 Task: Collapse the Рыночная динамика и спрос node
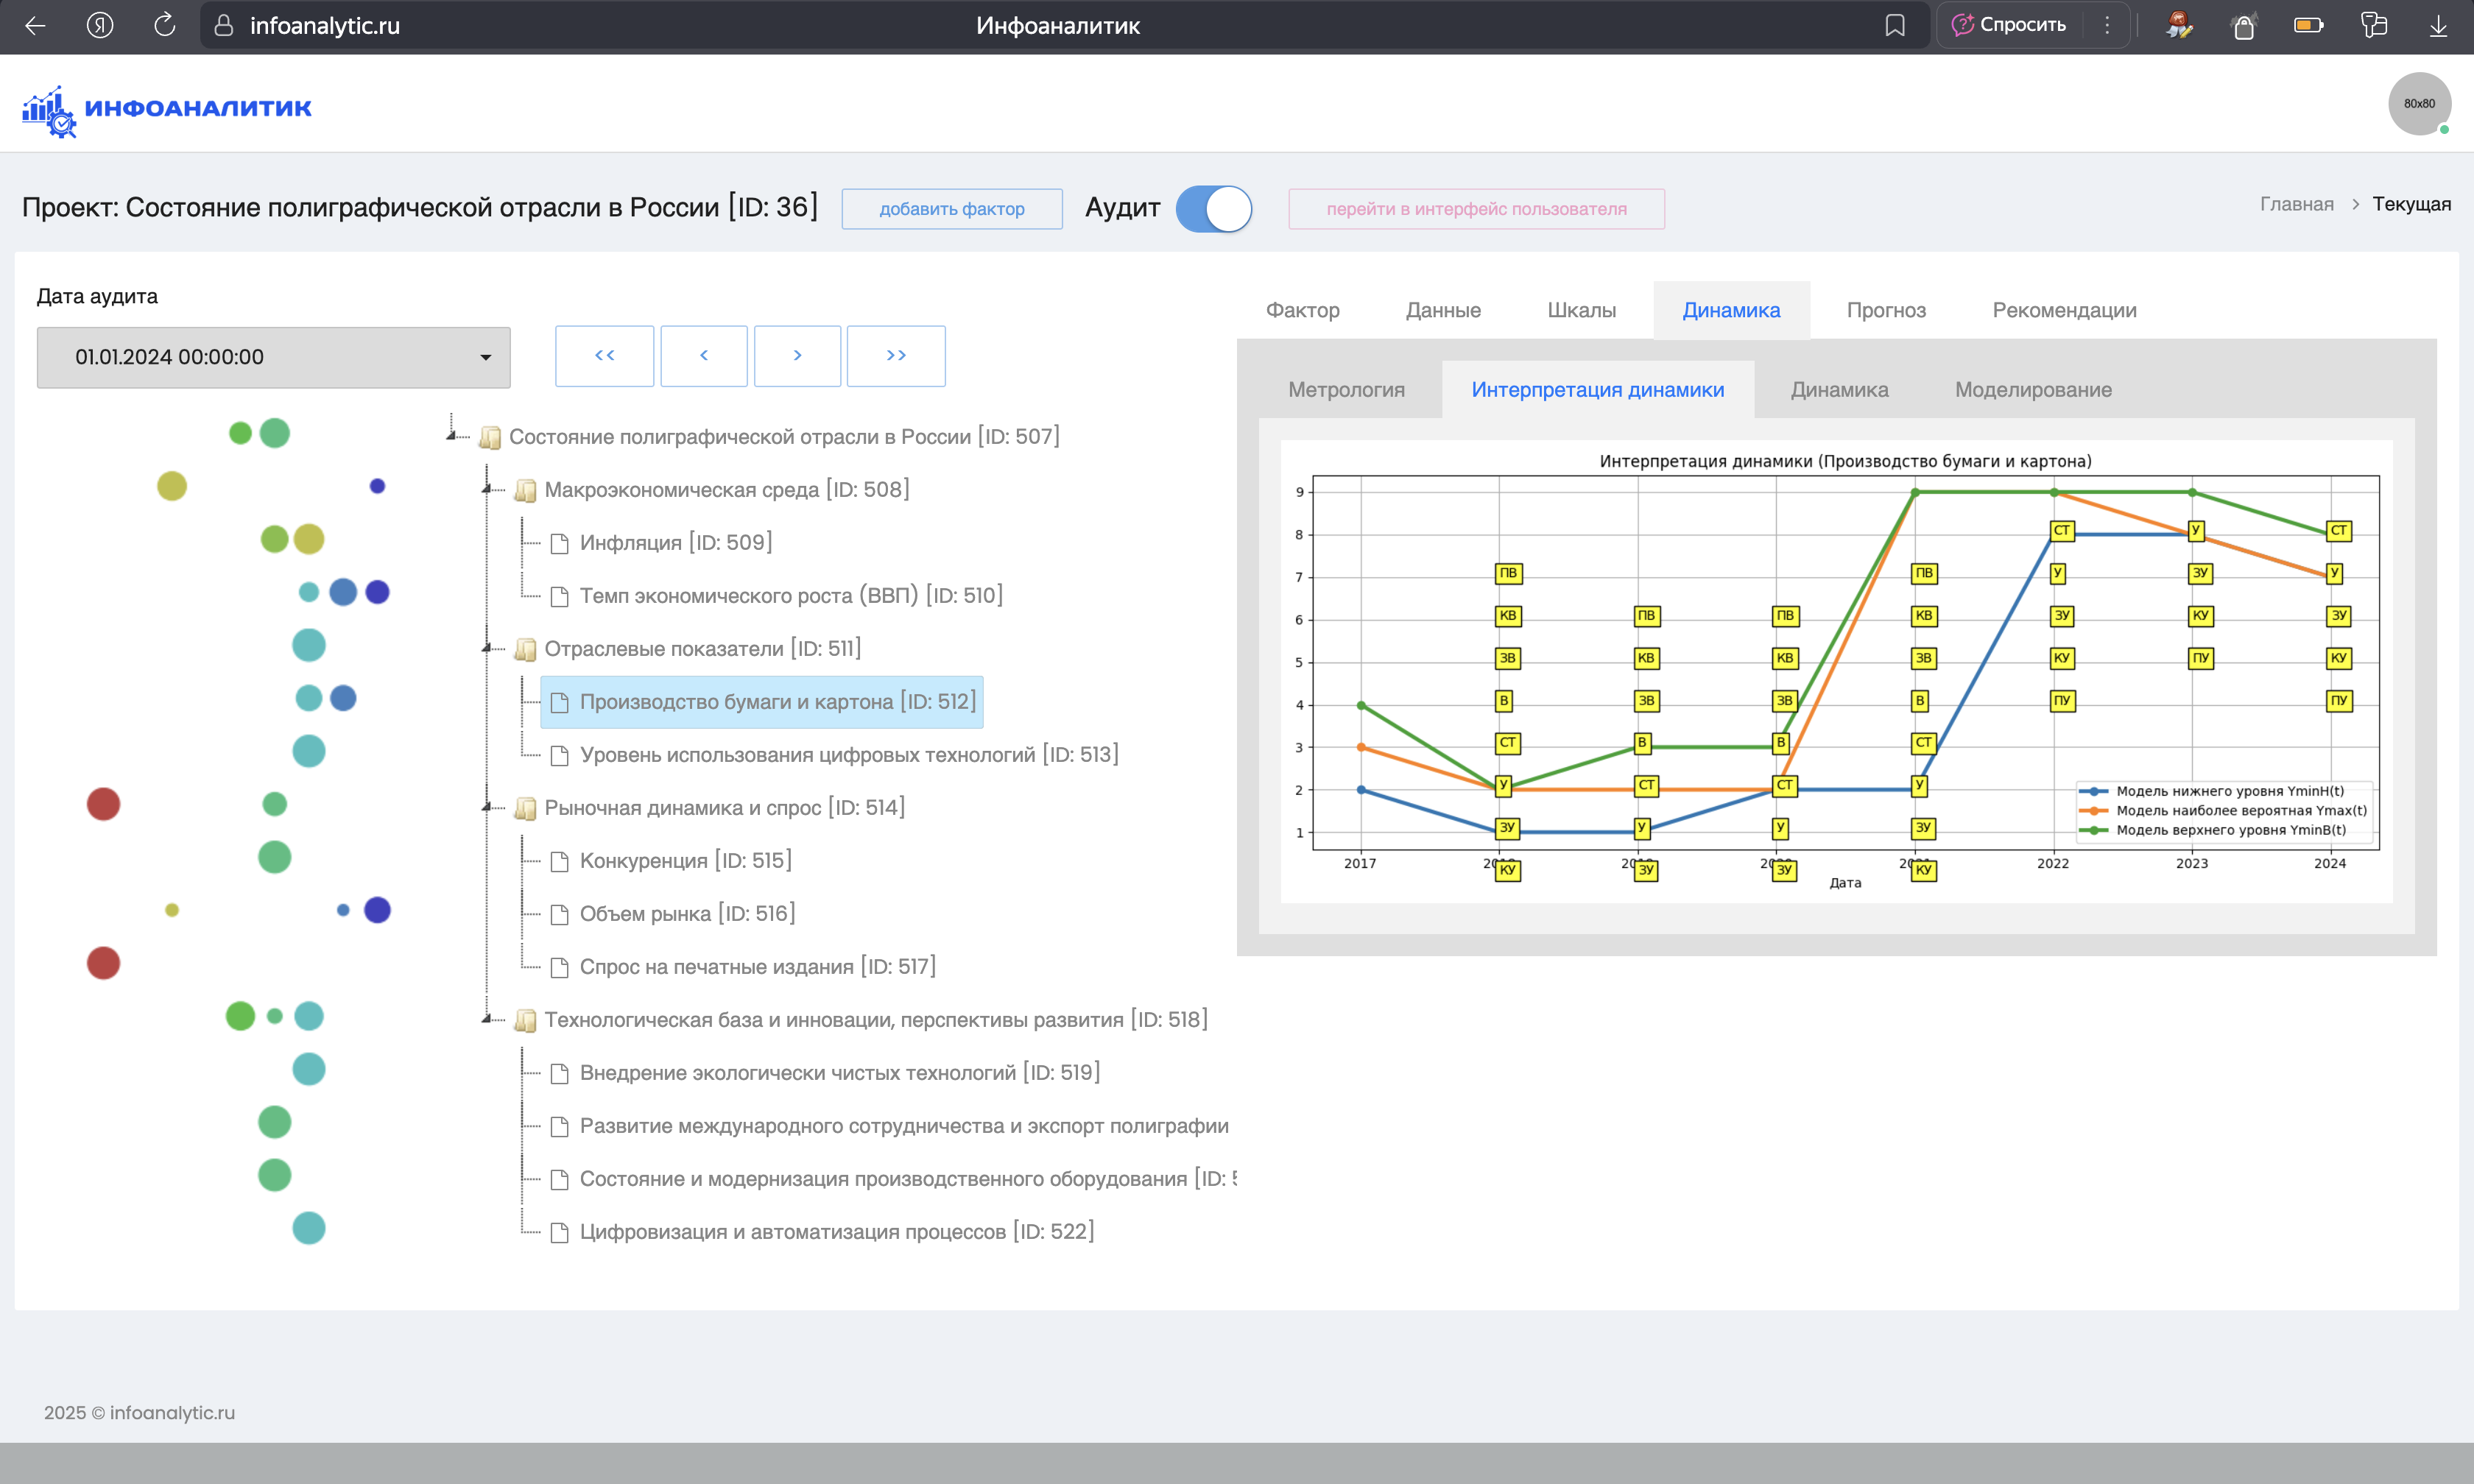487,808
